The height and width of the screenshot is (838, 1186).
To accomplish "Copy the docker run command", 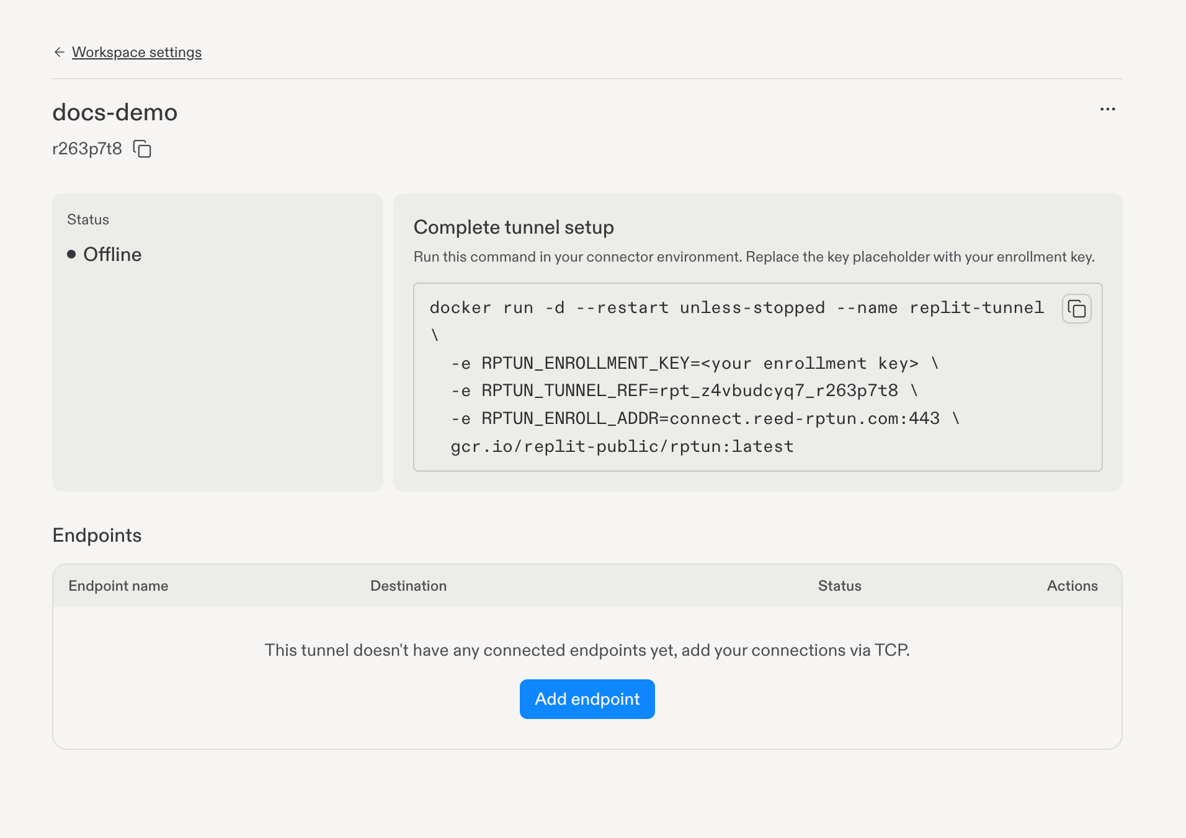I will (1077, 309).
